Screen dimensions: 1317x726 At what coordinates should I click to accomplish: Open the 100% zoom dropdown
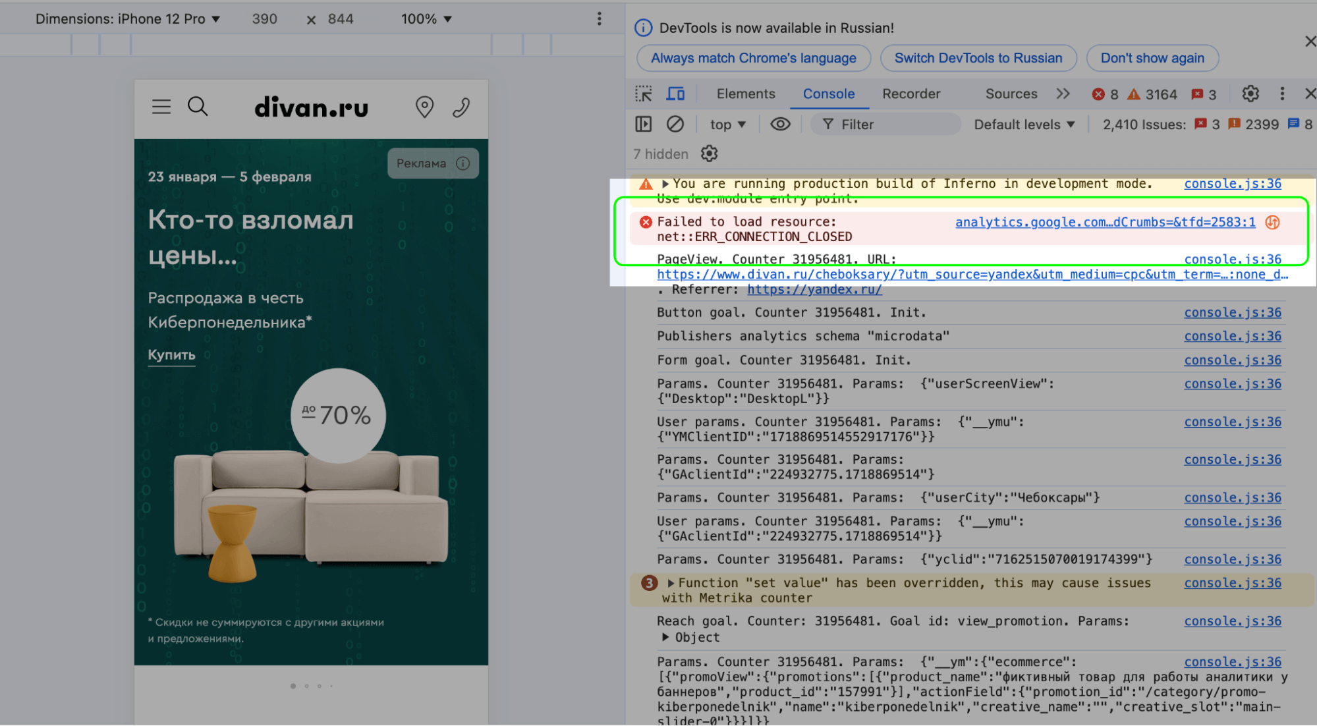(426, 18)
